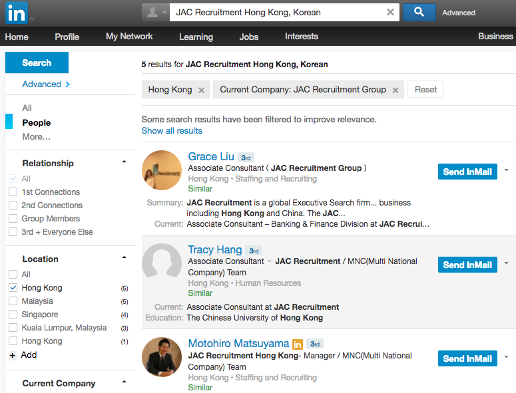
Task: Open Grace Liu's profile photo
Action: [162, 170]
